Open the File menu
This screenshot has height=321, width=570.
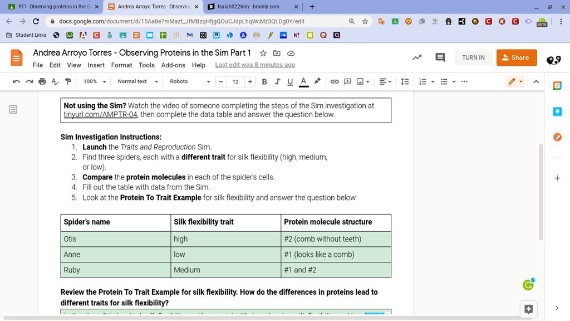[37, 65]
